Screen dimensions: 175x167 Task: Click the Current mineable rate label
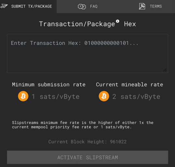coord(129,84)
